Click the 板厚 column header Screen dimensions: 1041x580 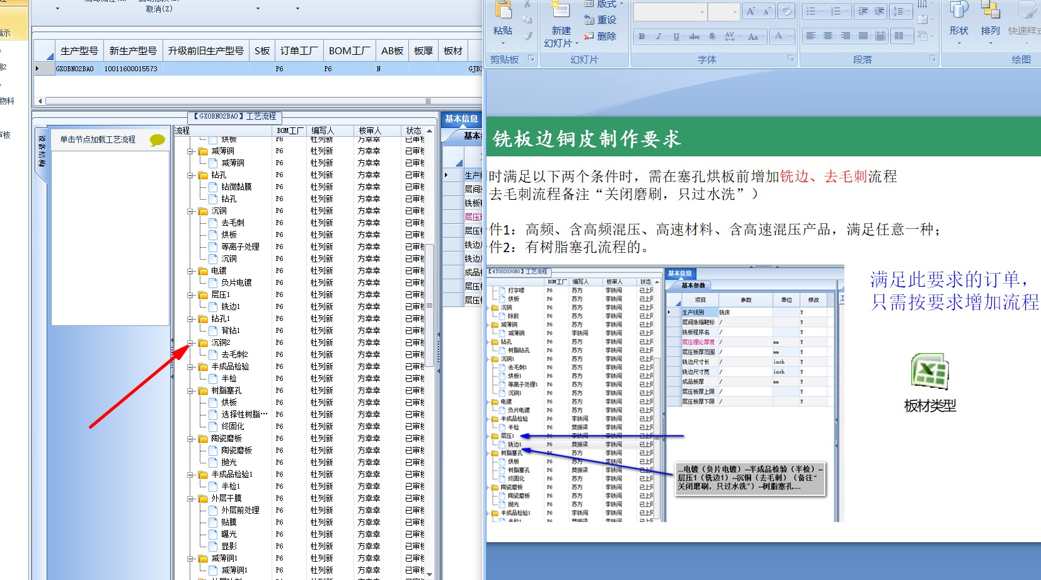pos(423,50)
